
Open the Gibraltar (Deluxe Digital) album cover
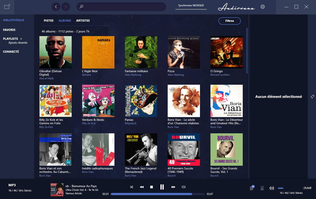[x=55, y=52]
